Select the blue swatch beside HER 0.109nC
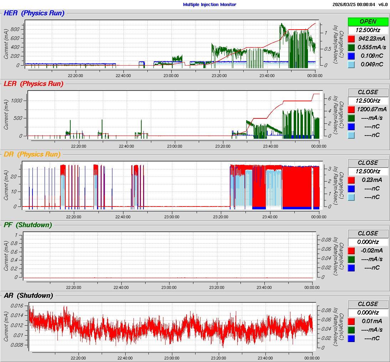Image resolution: width=390 pixels, height=362 pixels. 351,56
